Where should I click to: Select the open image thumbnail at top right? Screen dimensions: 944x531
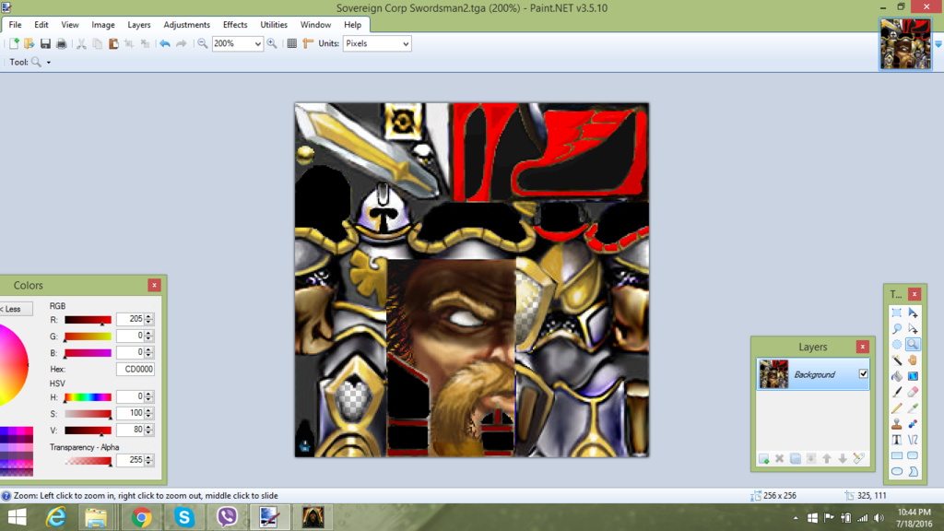905,44
